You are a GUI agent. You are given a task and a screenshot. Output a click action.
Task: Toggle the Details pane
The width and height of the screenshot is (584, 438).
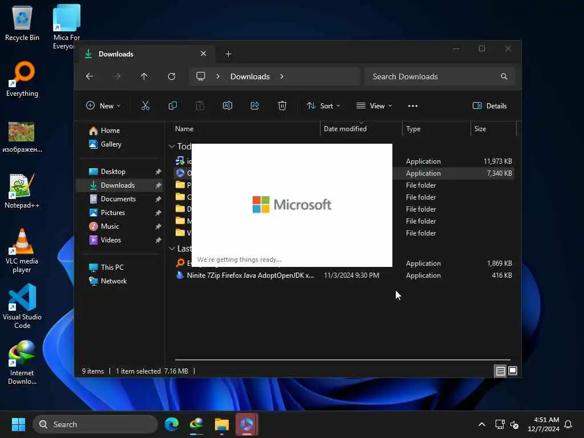click(489, 106)
